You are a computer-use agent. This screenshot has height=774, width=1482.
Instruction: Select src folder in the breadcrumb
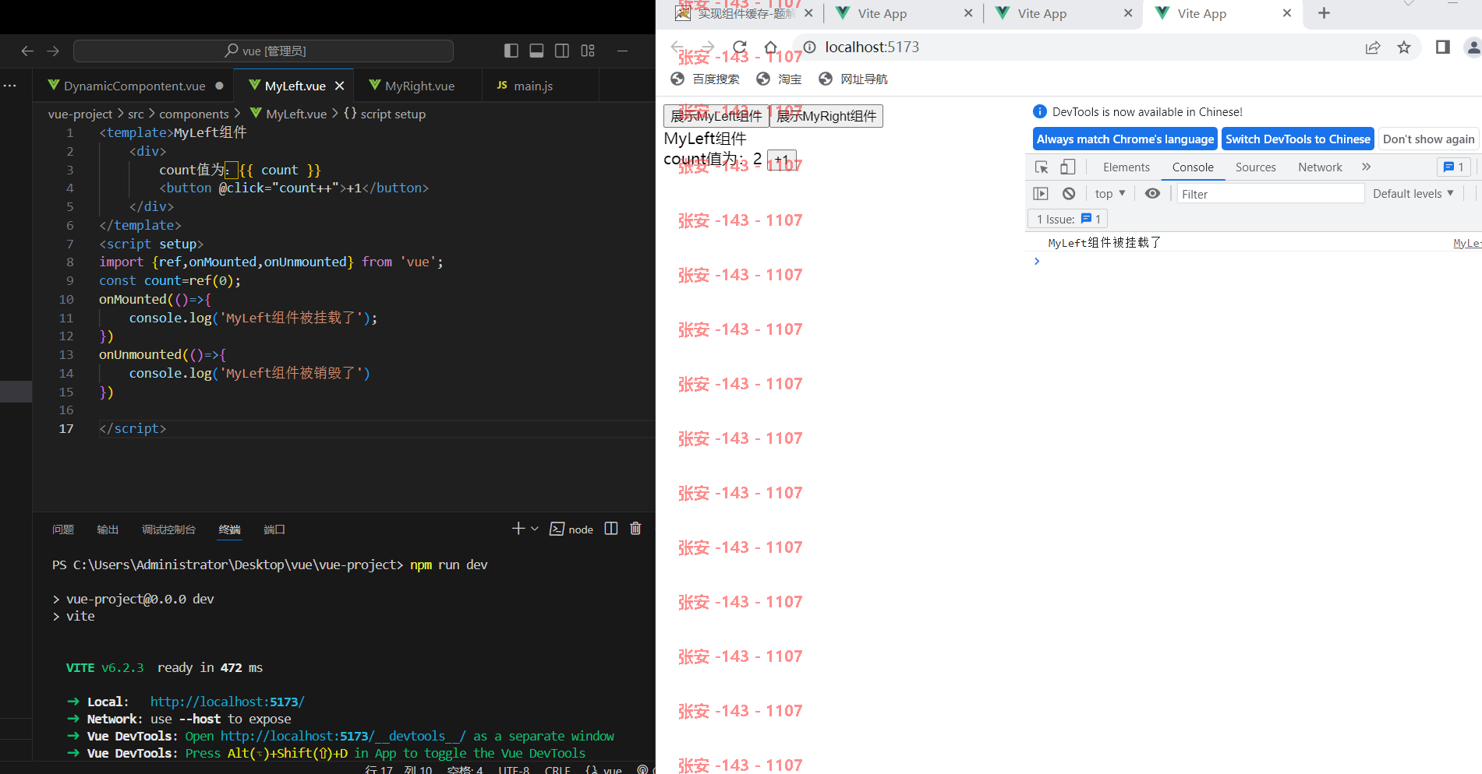136,114
